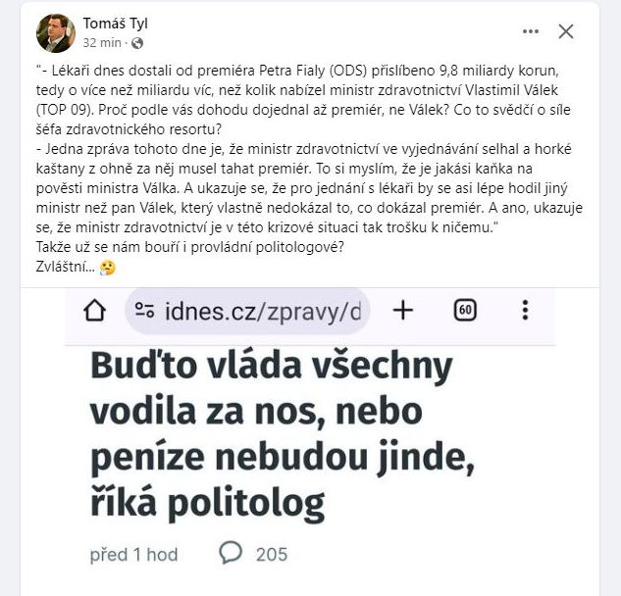Open the post's three-dot options menu

(x=531, y=31)
